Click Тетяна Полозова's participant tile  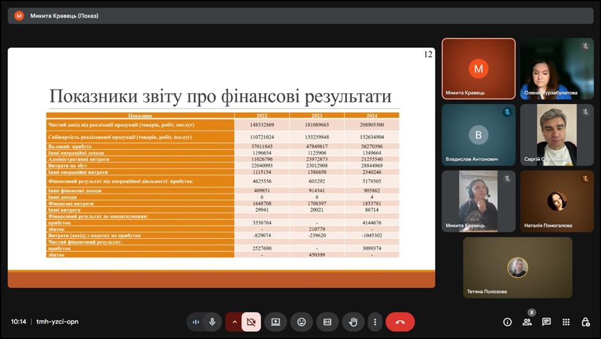coord(518,267)
